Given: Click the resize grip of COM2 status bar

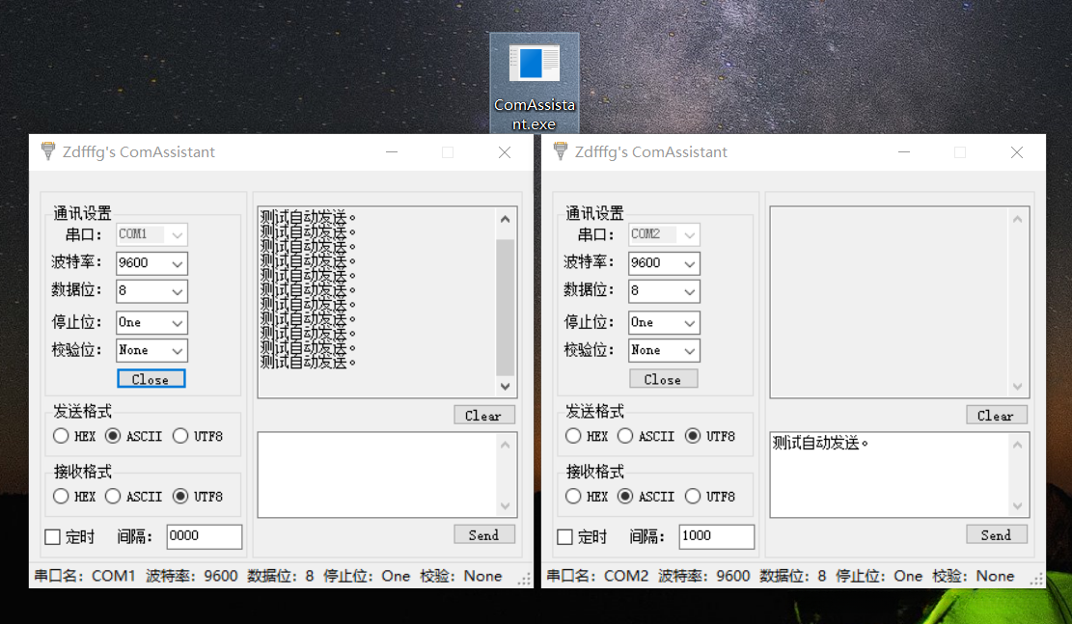Looking at the screenshot, I should tap(1037, 580).
